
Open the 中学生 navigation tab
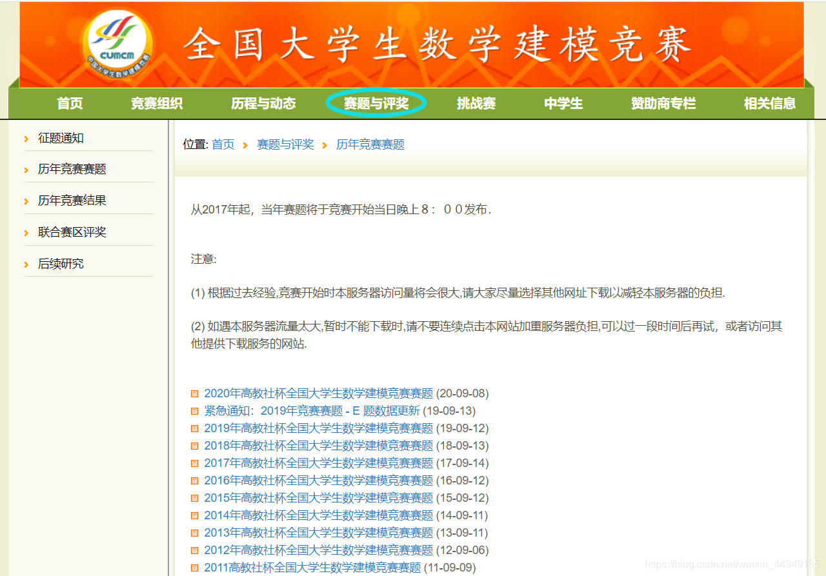coord(563,103)
